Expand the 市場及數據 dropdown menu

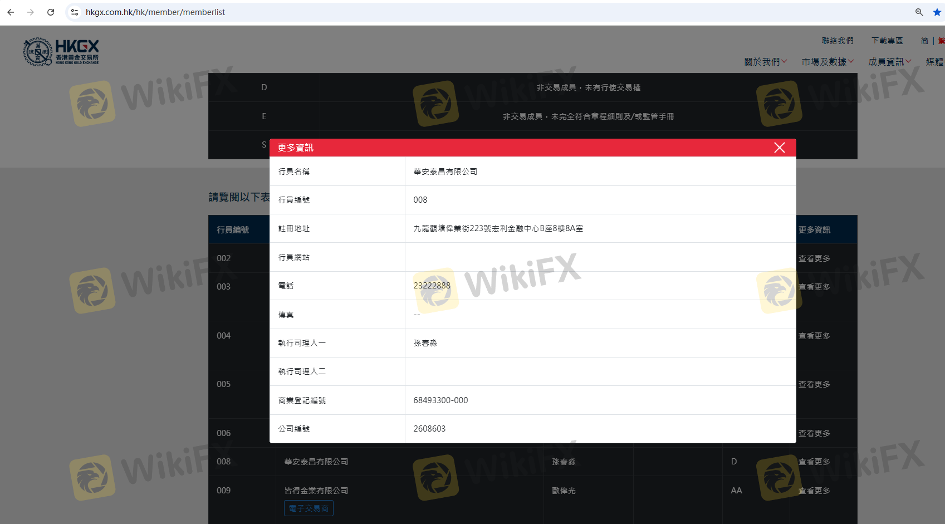pos(828,62)
